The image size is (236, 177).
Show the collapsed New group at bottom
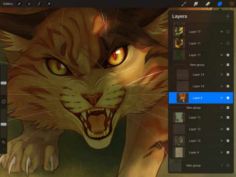pos(228,165)
